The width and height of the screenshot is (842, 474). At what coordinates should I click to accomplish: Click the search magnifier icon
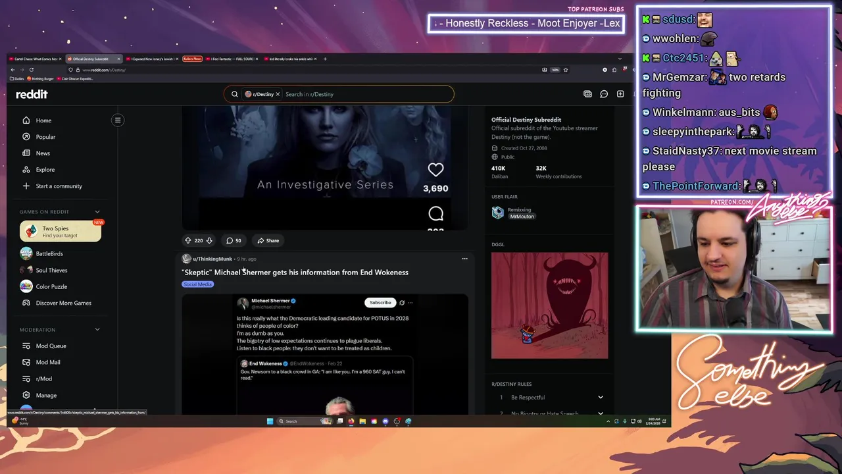click(x=234, y=94)
